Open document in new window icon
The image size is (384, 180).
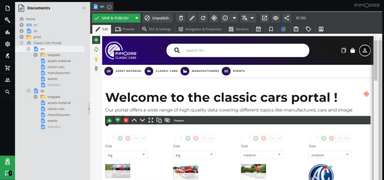264,18
